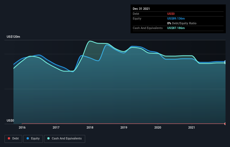
Task: Click the US$87.186m cash value
Action: click(176, 28)
